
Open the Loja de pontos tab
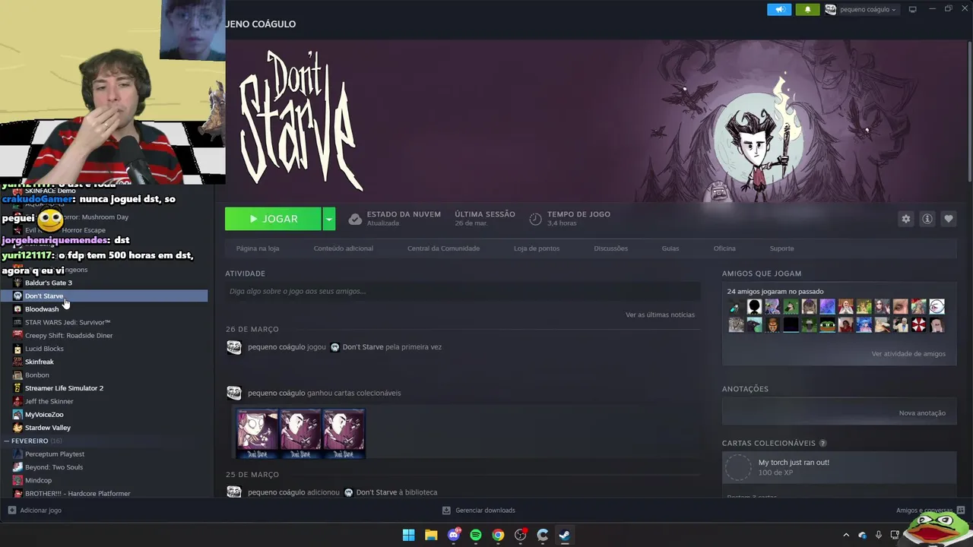point(537,248)
